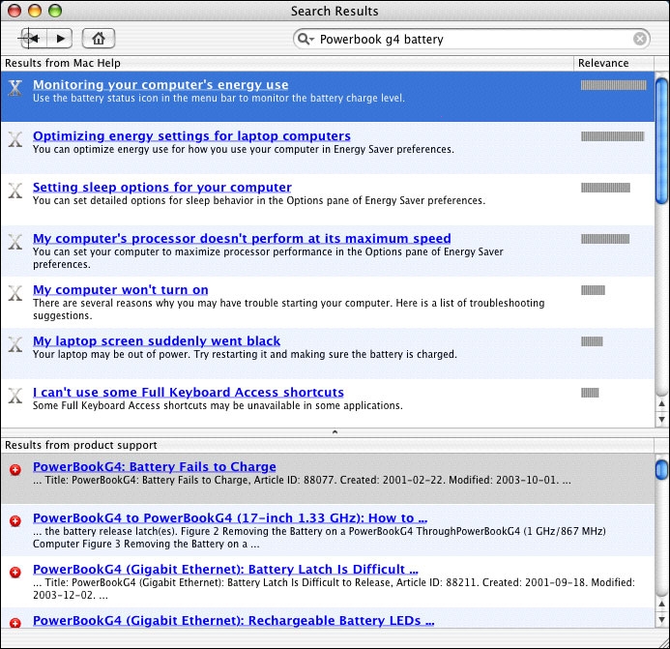This screenshot has width=670, height=649.
Task: Open 'I can't use some Full Keyboard Access shortcuts'
Action: (189, 393)
